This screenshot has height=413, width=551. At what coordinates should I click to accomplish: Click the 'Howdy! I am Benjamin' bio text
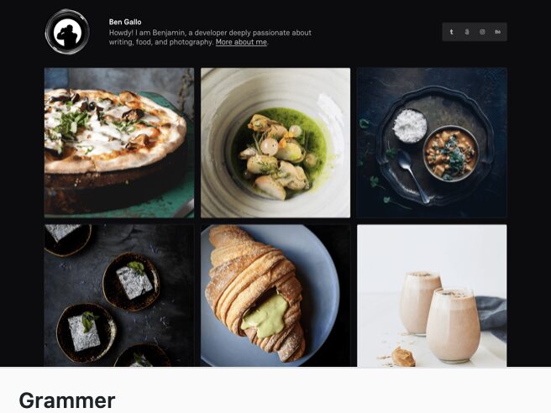pyautogui.click(x=210, y=37)
